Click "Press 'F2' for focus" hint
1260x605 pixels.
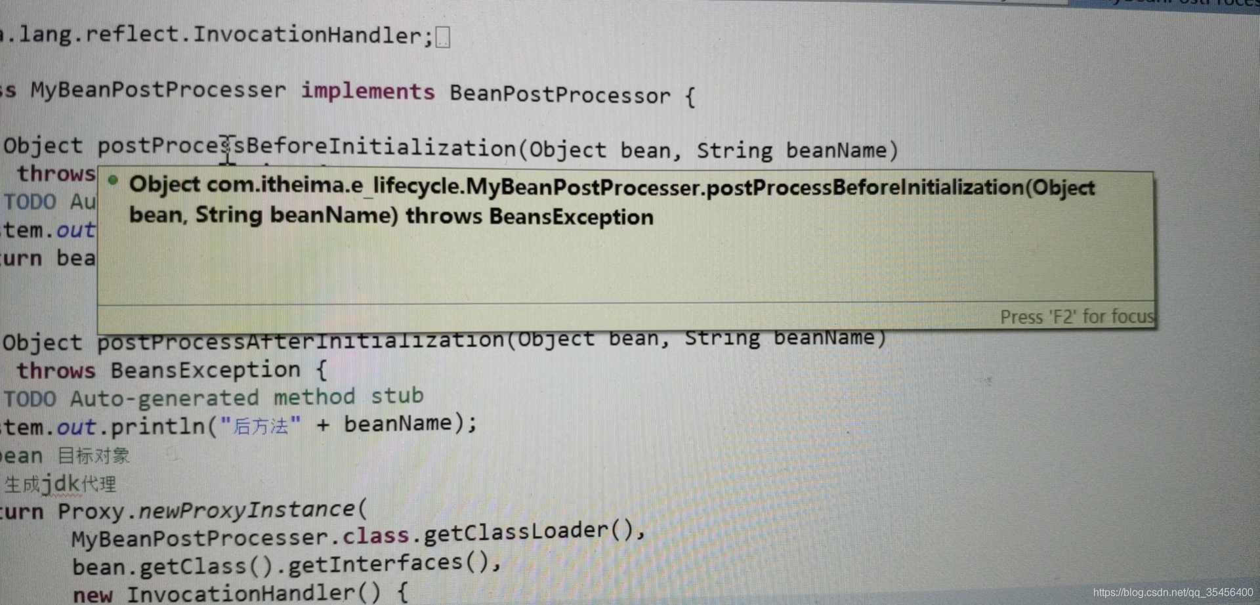coord(1077,317)
